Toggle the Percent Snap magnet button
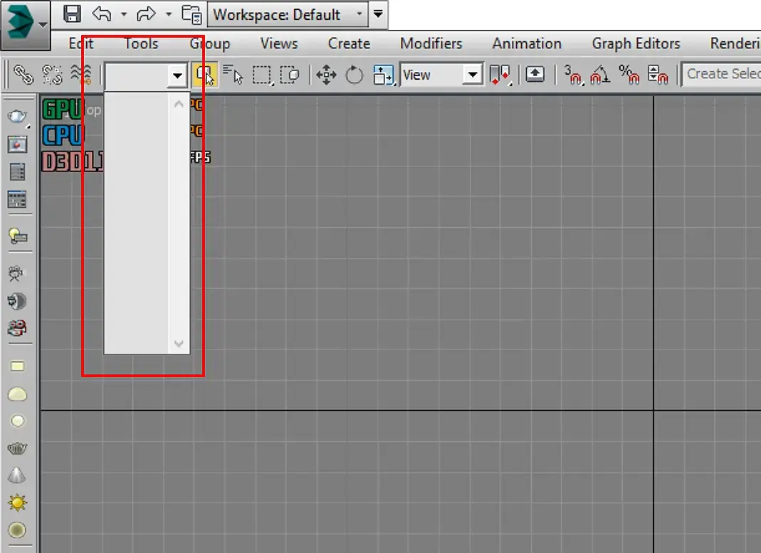761x553 pixels. point(629,75)
